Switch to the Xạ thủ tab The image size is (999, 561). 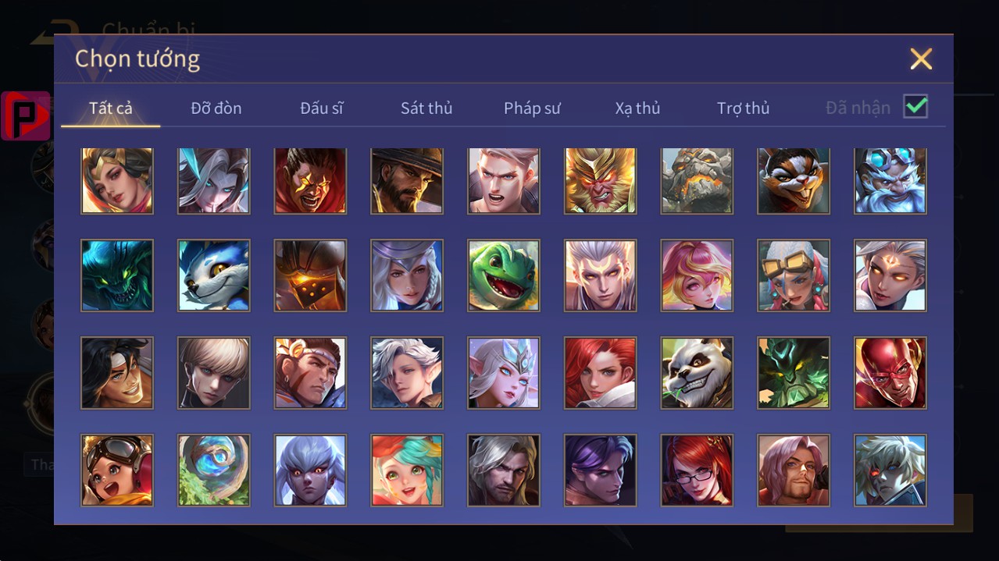[637, 108]
